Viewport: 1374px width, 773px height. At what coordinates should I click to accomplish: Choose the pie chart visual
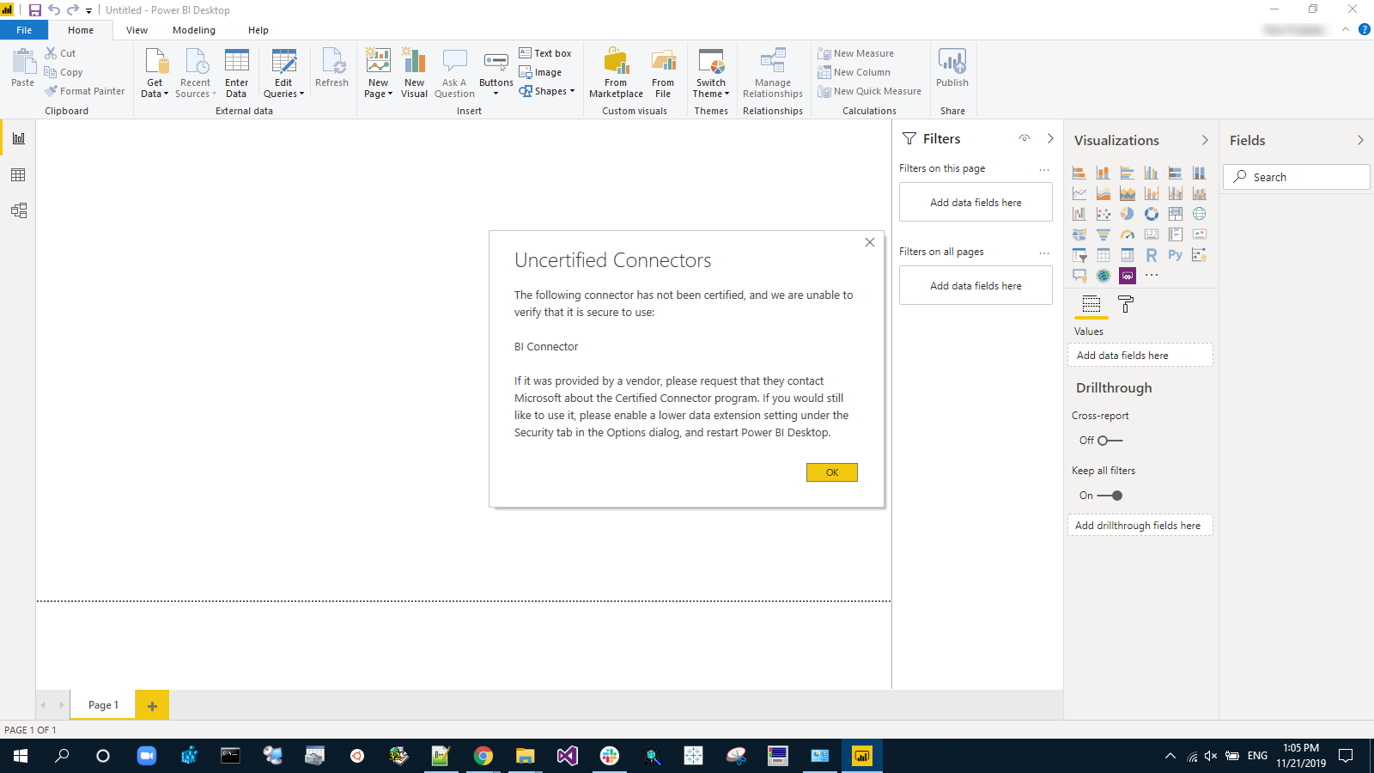1128,214
